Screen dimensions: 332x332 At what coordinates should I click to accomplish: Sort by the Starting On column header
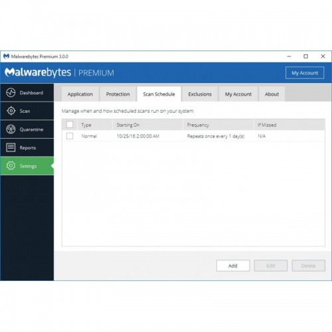(x=148, y=125)
